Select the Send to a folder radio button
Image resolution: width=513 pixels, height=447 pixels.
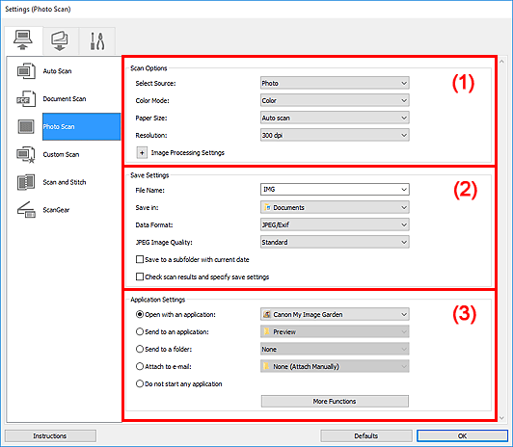click(x=140, y=349)
